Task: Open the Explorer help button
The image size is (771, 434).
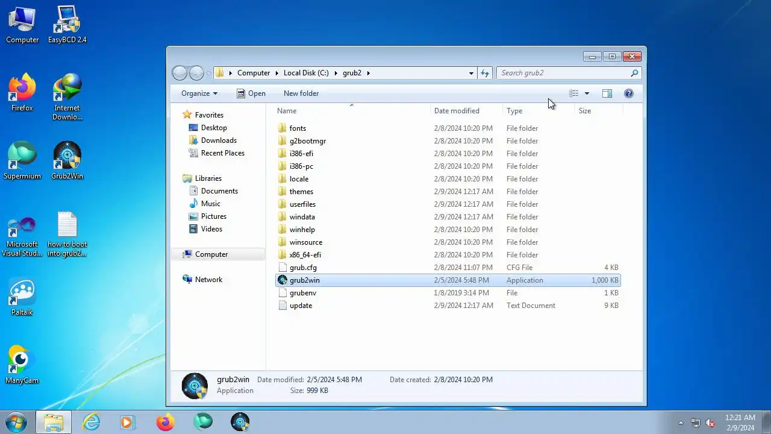Action: (629, 93)
